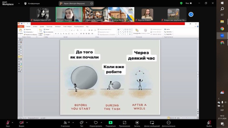
Task: Start recording with Запись
Action: click(137, 124)
